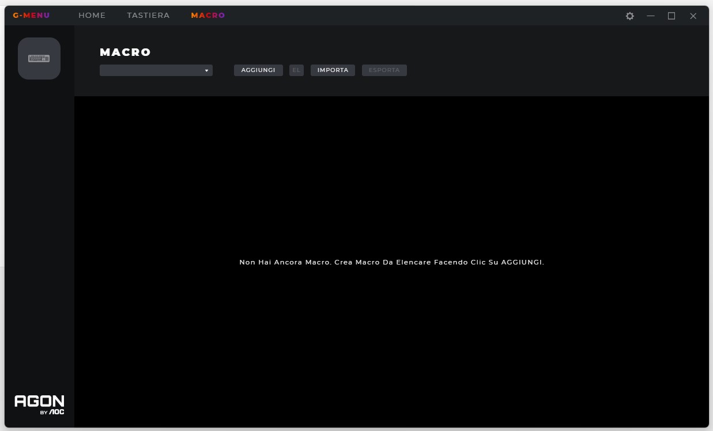Viewport: 713px width, 431px height.
Task: Switch to the HOME tab
Action: (92, 16)
